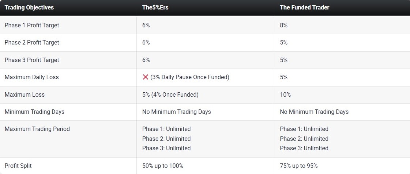Click The Funded Trader 10% Maximum Loss value
Image resolution: width=410 pixels, height=174 pixels.
(285, 95)
